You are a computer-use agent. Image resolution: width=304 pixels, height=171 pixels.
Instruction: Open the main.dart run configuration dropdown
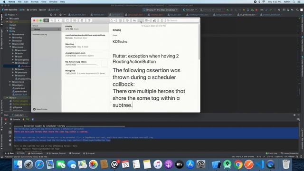(x=190, y=9)
